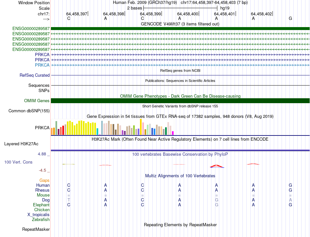Image resolution: width=310 pixels, height=237 pixels.
Task: Click the magenta bar ending the GTEx chart
Action: (x=173, y=133)
